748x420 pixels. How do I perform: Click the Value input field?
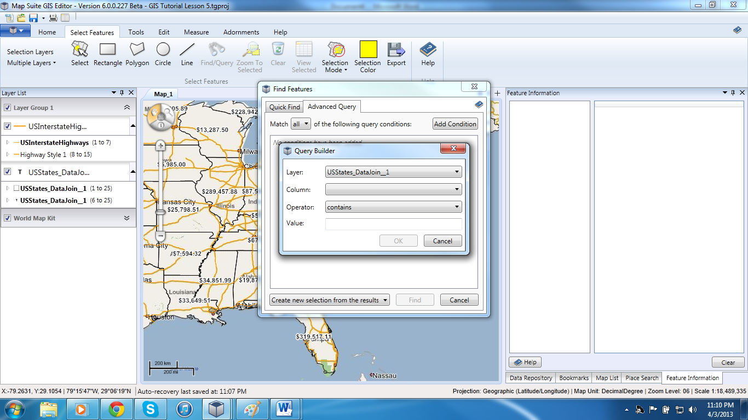393,223
